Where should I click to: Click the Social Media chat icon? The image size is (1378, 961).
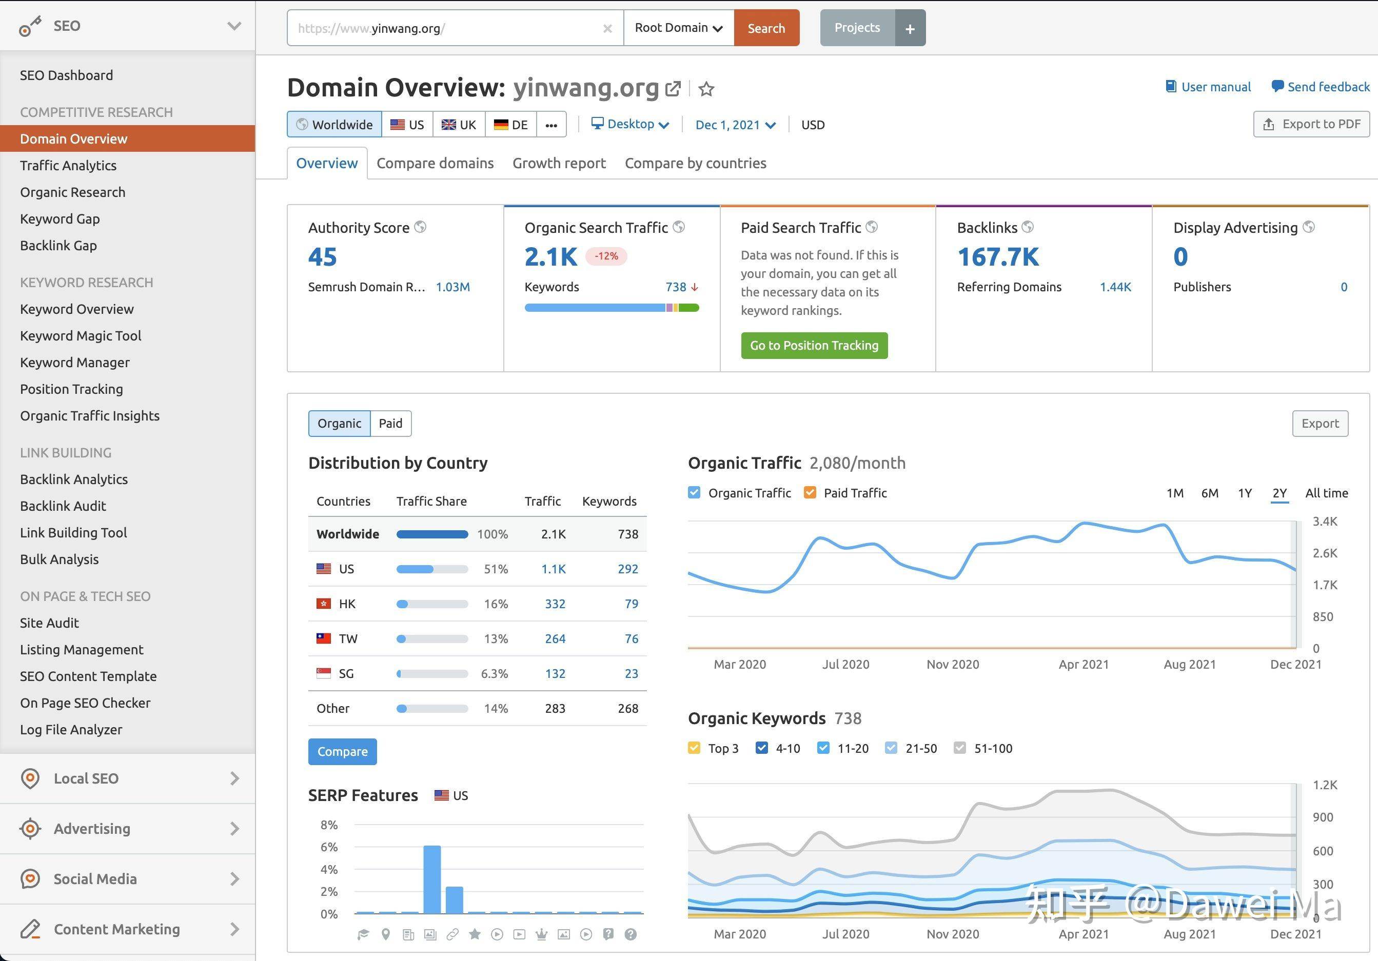(x=30, y=879)
